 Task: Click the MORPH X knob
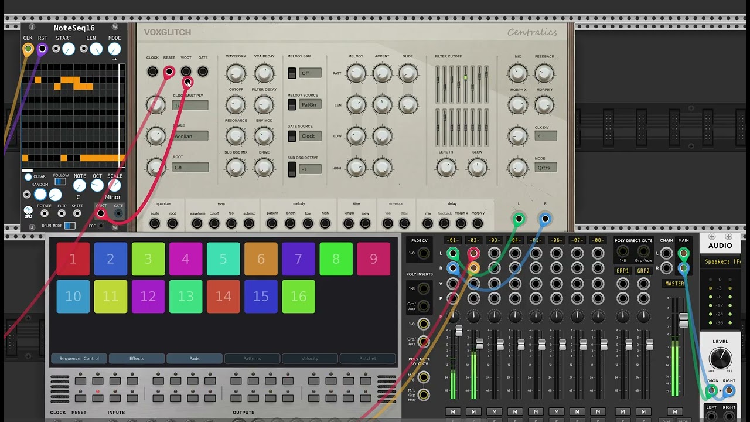pyautogui.click(x=518, y=105)
